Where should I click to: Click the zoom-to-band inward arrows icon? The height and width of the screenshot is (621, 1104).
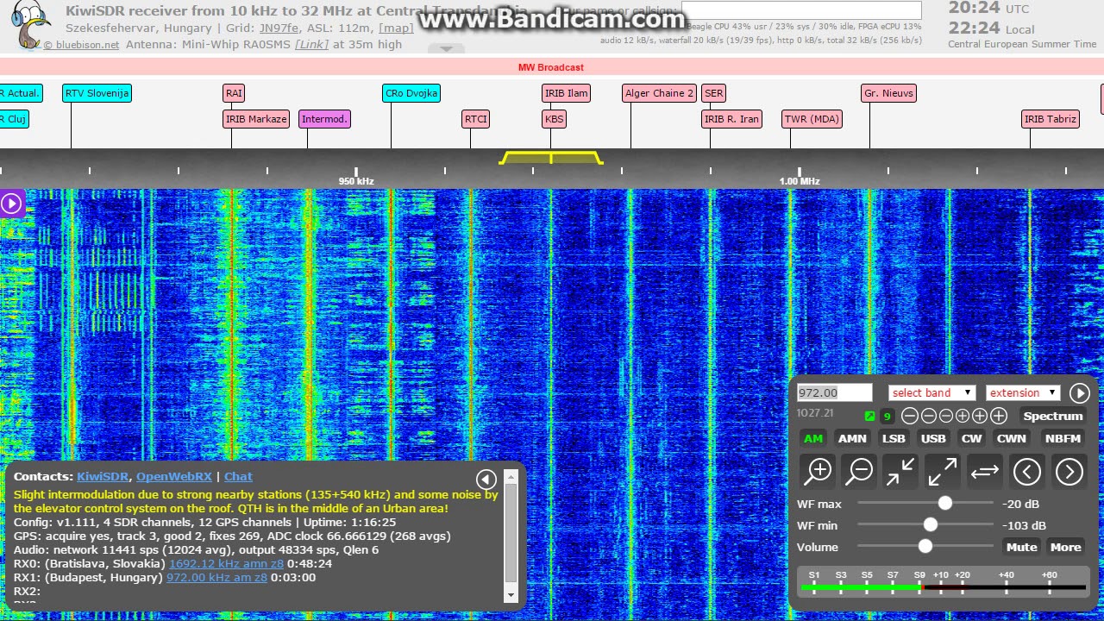[901, 471]
